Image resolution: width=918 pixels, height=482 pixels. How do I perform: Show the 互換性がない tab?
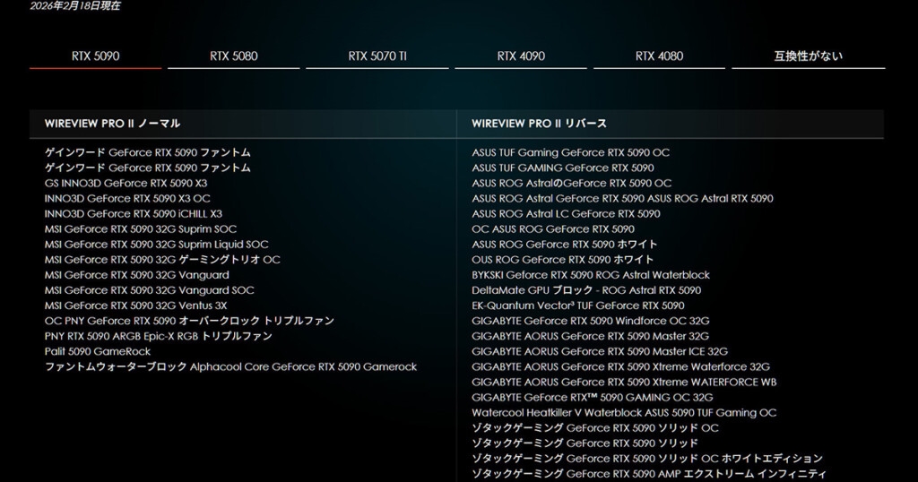809,56
